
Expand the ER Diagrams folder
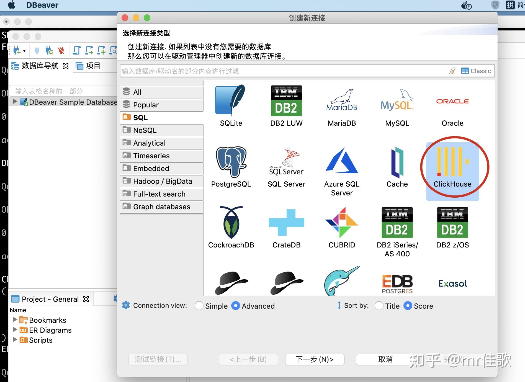coord(15,330)
